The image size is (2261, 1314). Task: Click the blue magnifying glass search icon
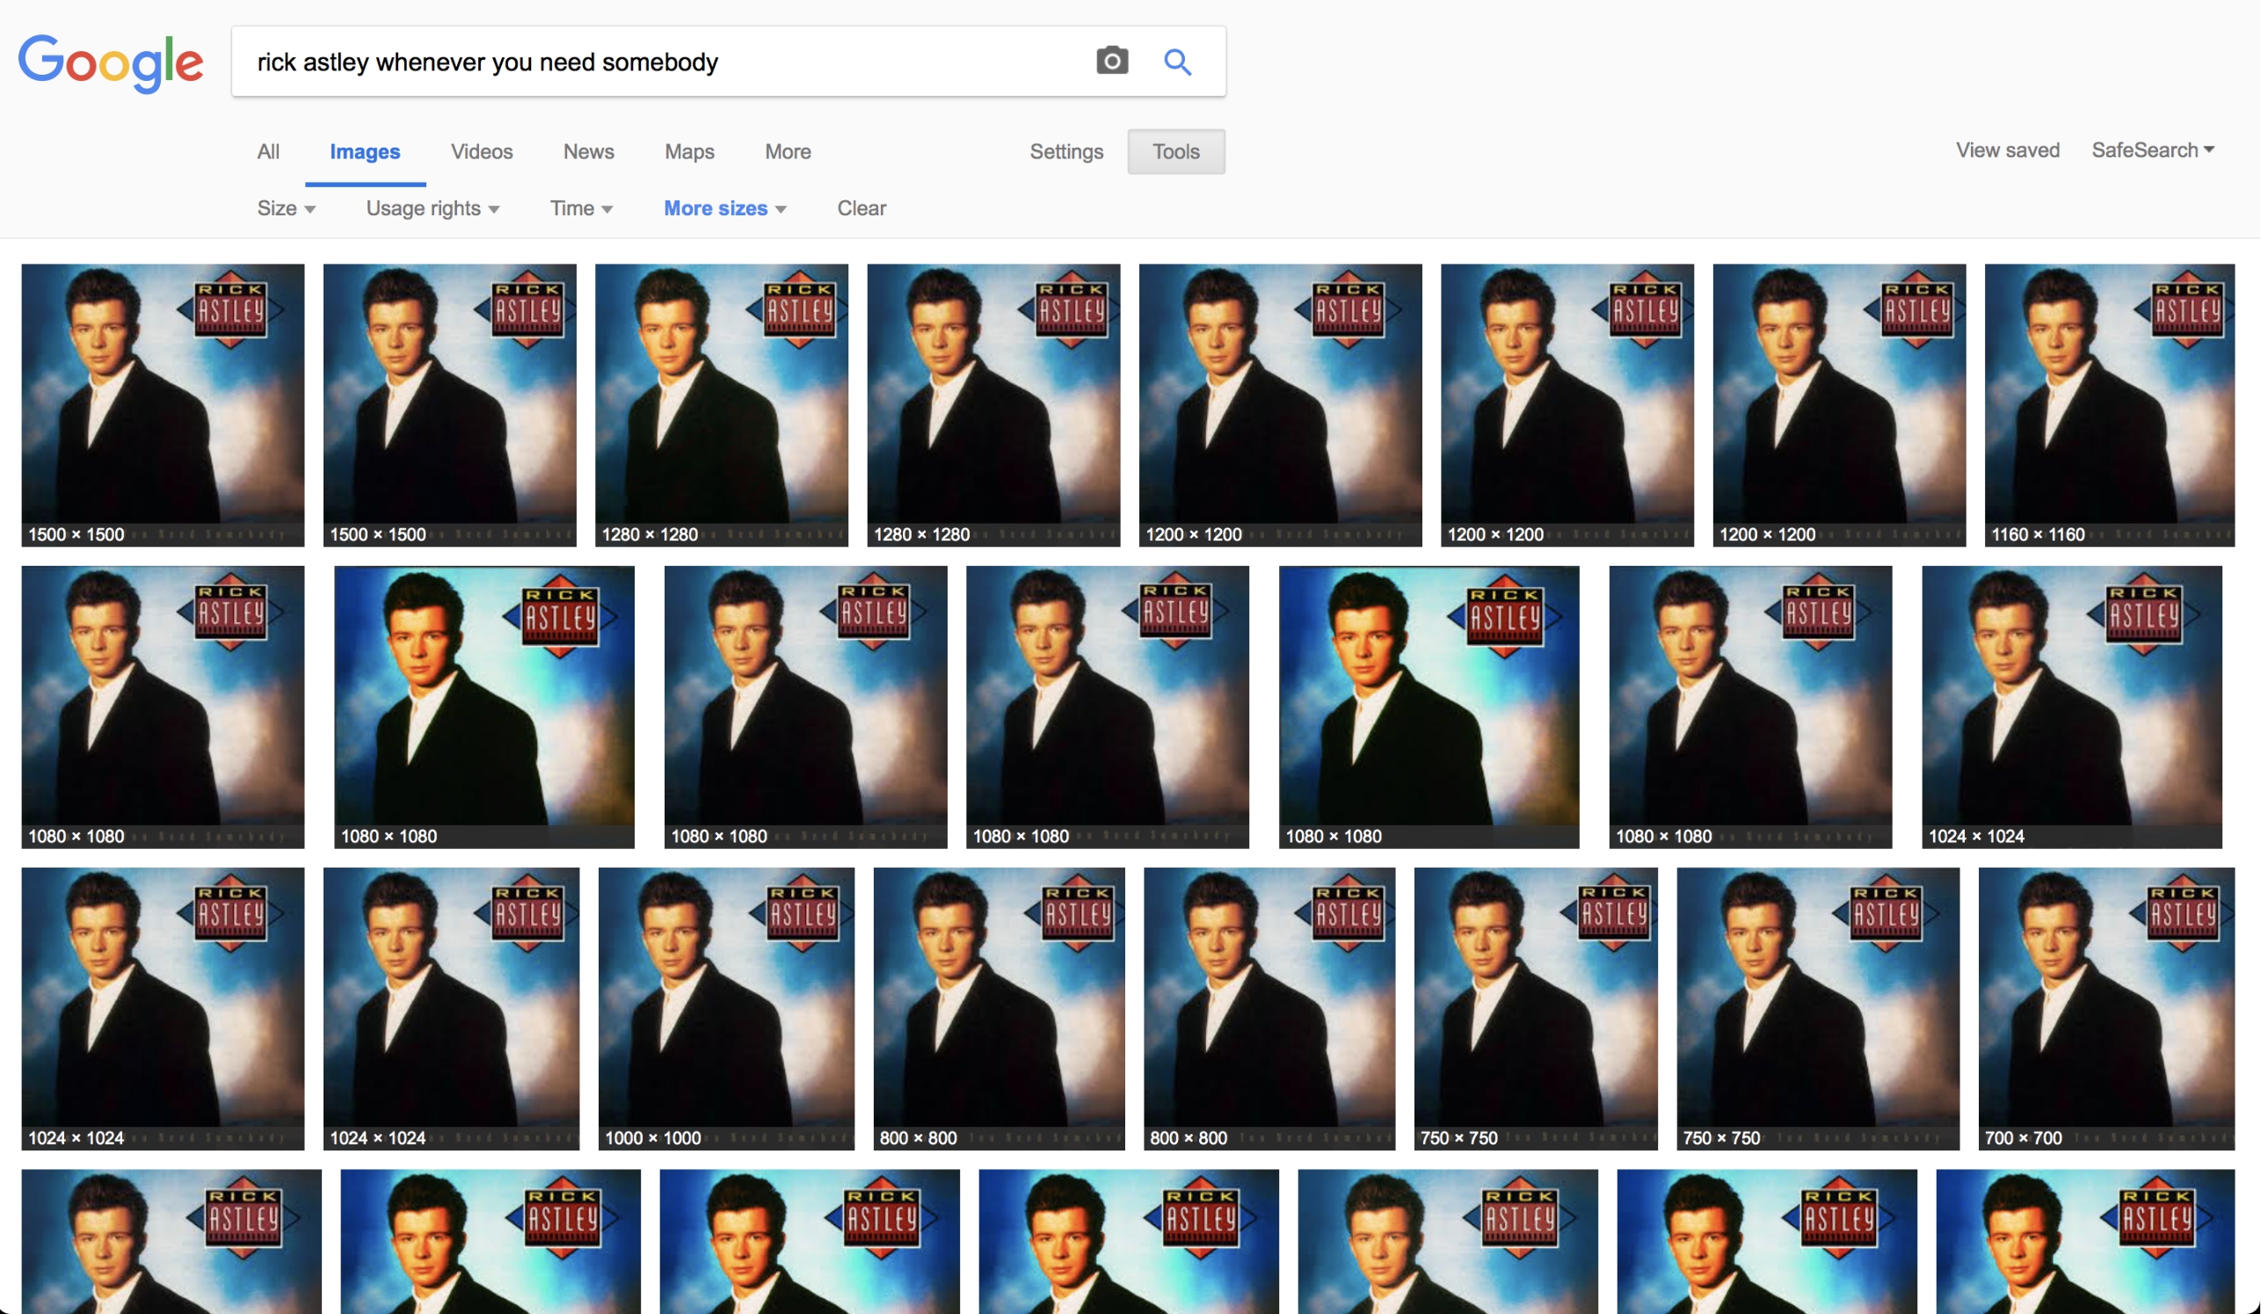coord(1177,62)
